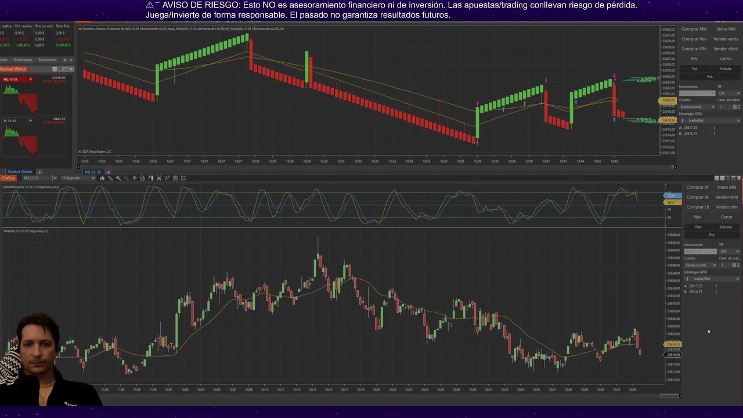Click Venta Mkt in upper chart trader
This screenshot has width=743, height=418.
coord(726,29)
